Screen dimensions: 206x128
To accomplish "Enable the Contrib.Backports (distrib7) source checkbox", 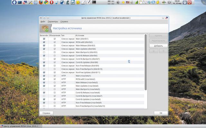I will click(44, 59).
